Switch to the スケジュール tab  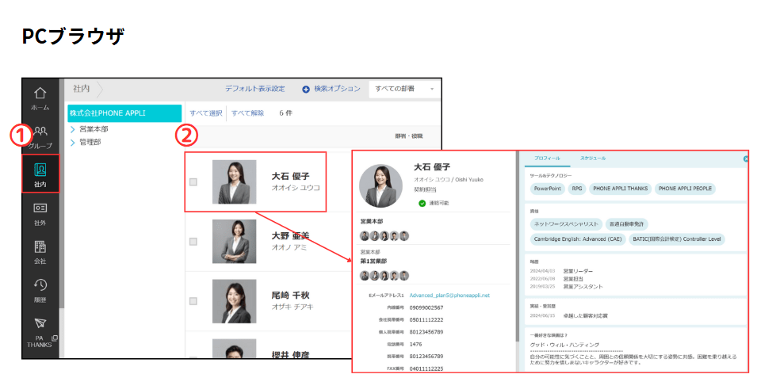592,158
